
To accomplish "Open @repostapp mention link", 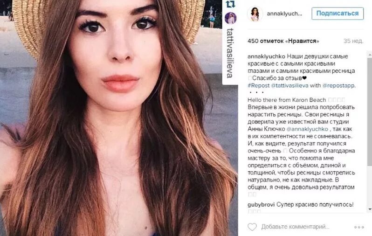I will (x=339, y=85).
